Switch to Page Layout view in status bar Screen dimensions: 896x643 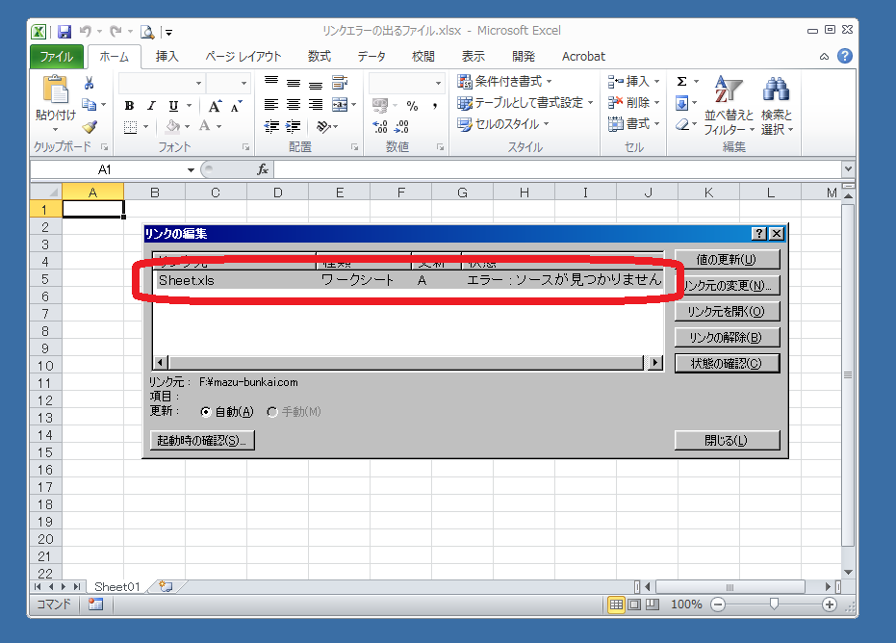point(634,604)
